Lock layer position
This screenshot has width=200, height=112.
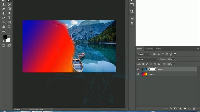[x=151, y=64]
